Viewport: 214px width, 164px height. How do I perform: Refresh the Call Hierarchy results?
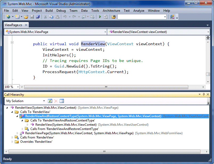tap(50, 101)
